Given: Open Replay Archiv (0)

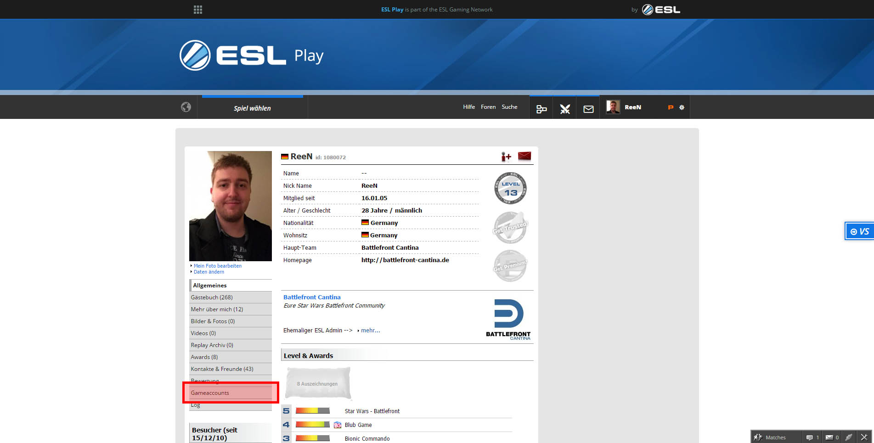Looking at the screenshot, I should 231,345.
